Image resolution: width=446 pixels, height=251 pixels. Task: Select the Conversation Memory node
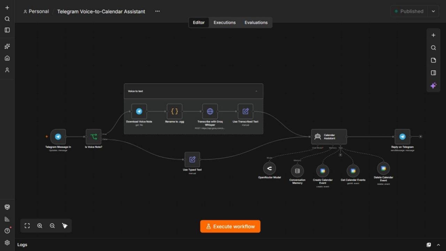[x=297, y=171]
